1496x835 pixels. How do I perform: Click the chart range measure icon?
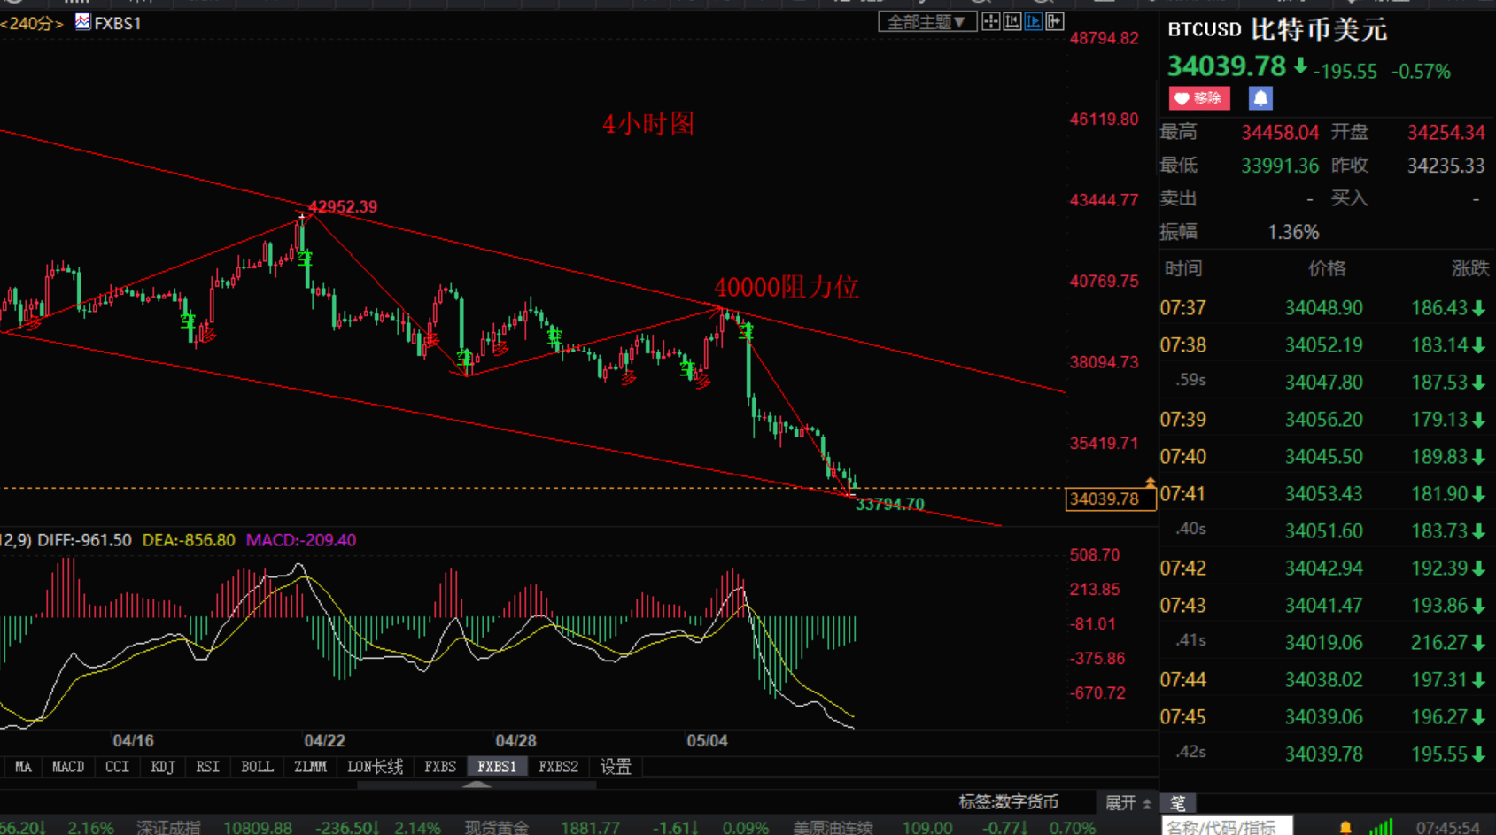tap(1012, 22)
